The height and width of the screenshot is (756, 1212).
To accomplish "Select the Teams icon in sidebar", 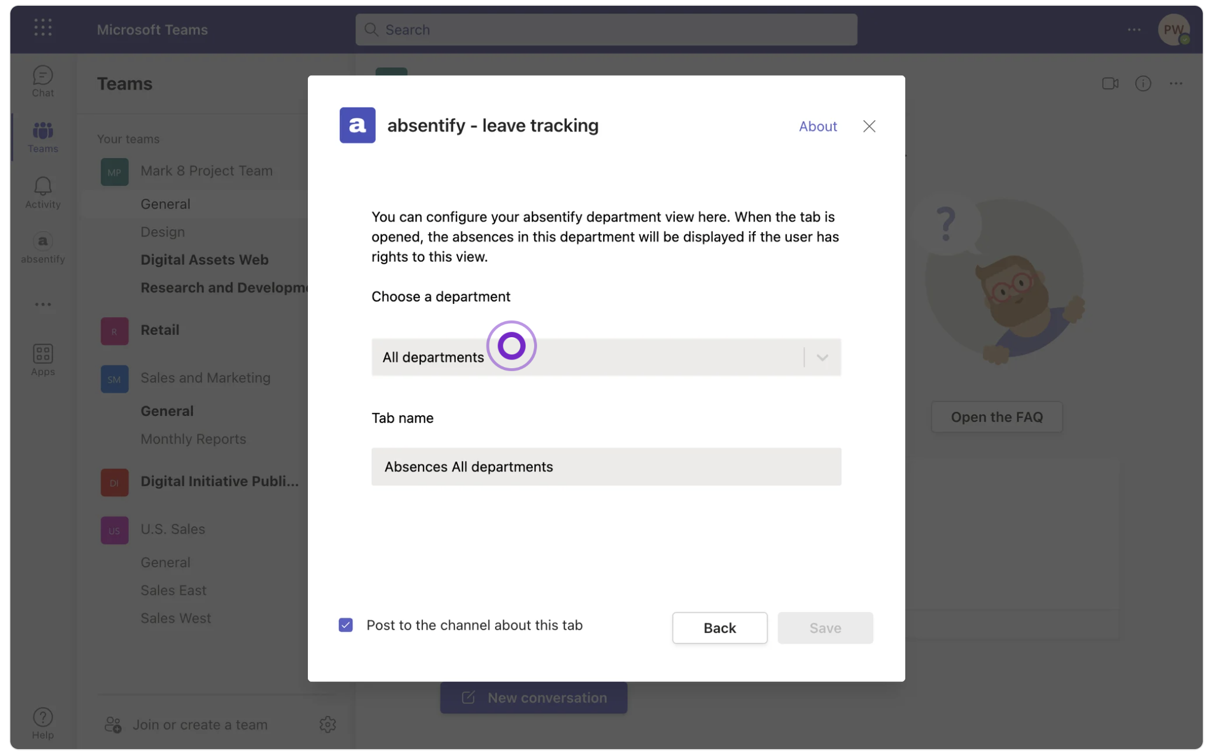I will [43, 137].
